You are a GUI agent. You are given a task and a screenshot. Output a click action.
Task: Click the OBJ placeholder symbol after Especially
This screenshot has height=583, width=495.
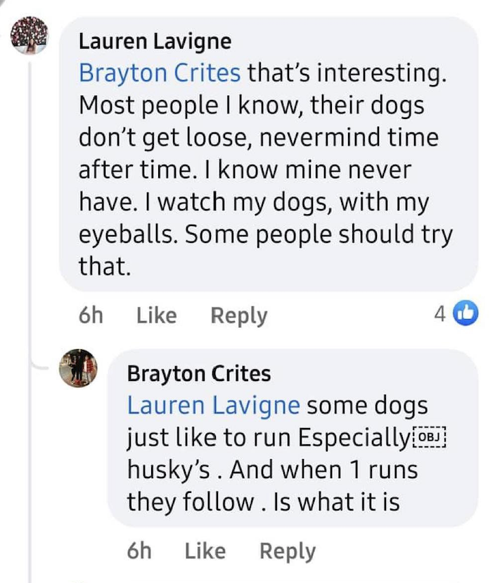point(428,438)
